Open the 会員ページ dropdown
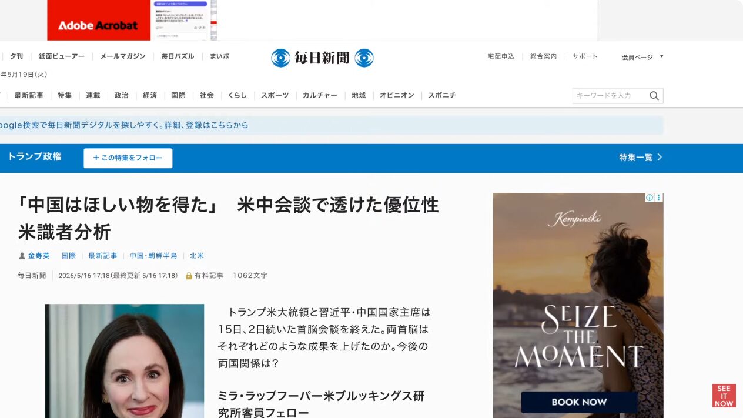This screenshot has height=418, width=743. coord(643,57)
